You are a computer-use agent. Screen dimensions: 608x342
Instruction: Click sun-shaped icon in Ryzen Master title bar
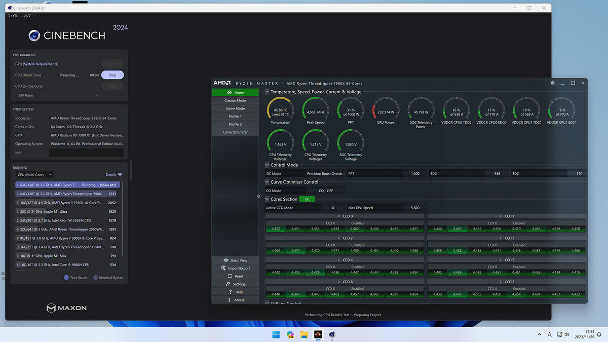coord(552,83)
